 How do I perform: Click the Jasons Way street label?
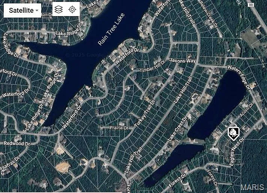183,61
